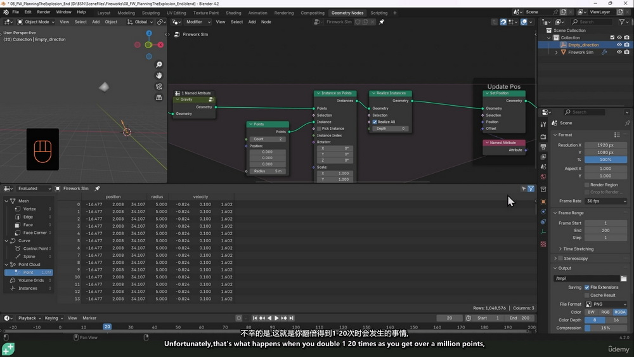Screen dimensions: 634x357
Task: Pin the spreadsheet's Firework Sim object
Action: [97, 188]
